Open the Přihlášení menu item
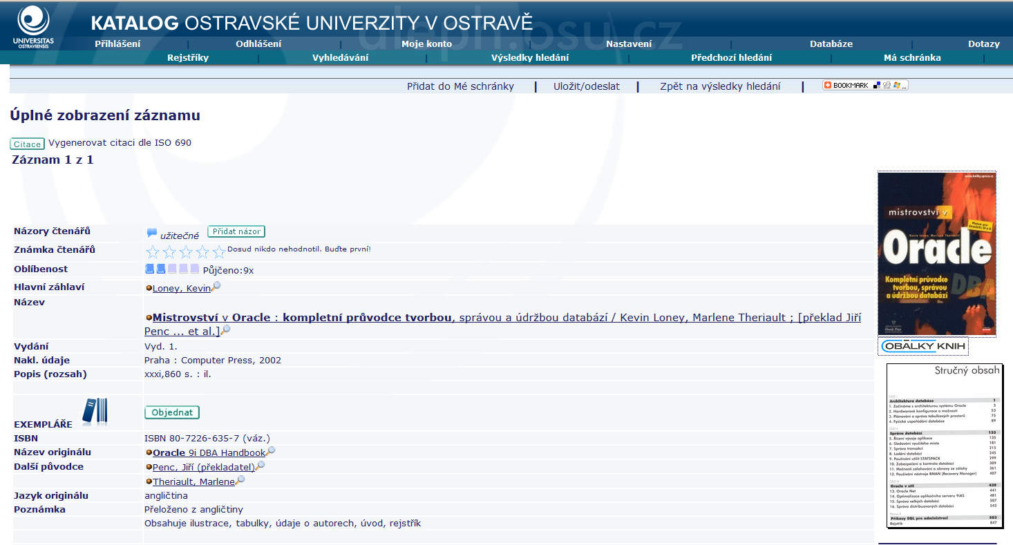Viewport: 1013px width, 545px height. pos(117,44)
